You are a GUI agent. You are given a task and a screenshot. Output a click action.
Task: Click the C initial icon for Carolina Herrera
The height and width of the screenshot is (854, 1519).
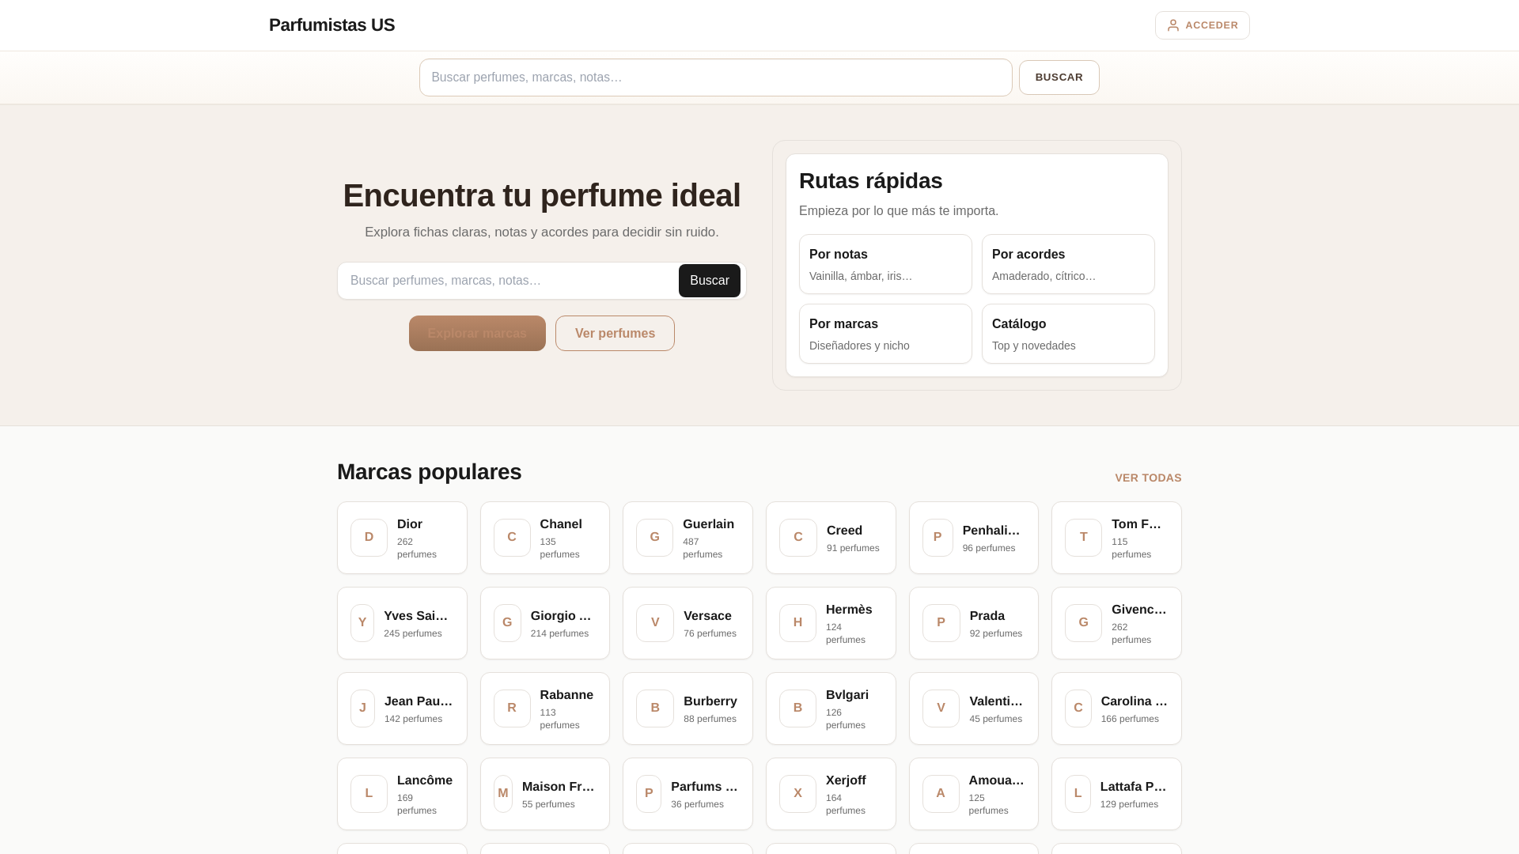coord(1078,709)
